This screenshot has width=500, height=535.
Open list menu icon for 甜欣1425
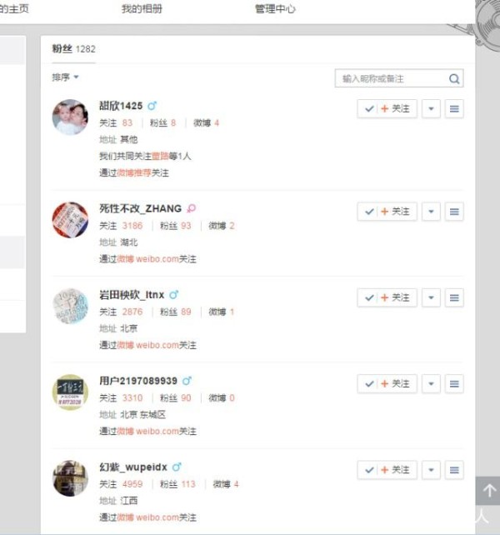tap(454, 109)
